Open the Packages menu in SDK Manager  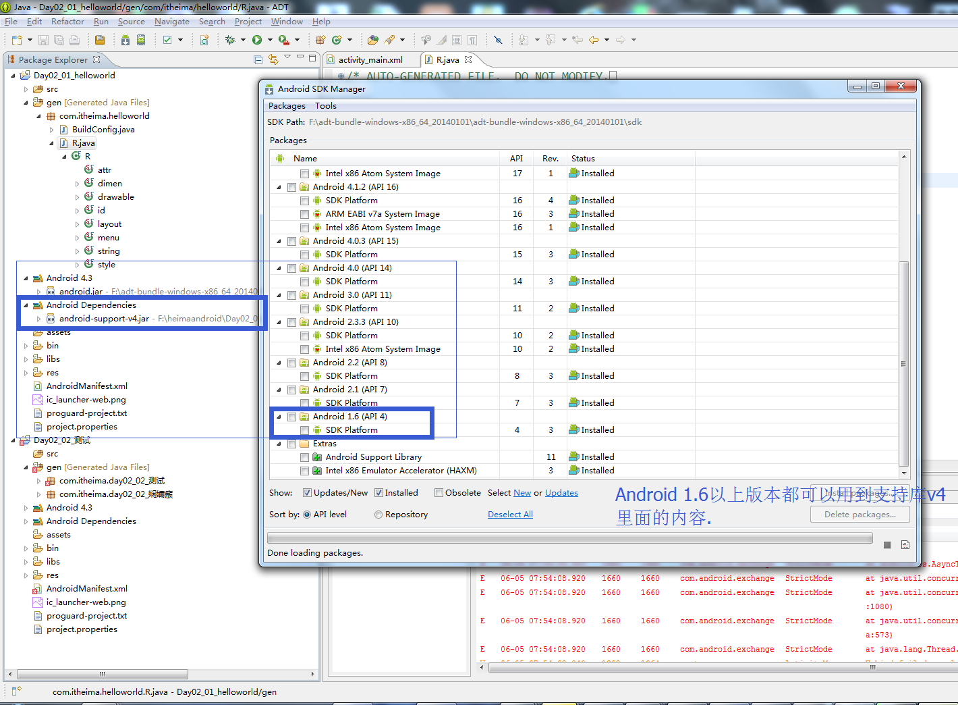[x=287, y=106]
